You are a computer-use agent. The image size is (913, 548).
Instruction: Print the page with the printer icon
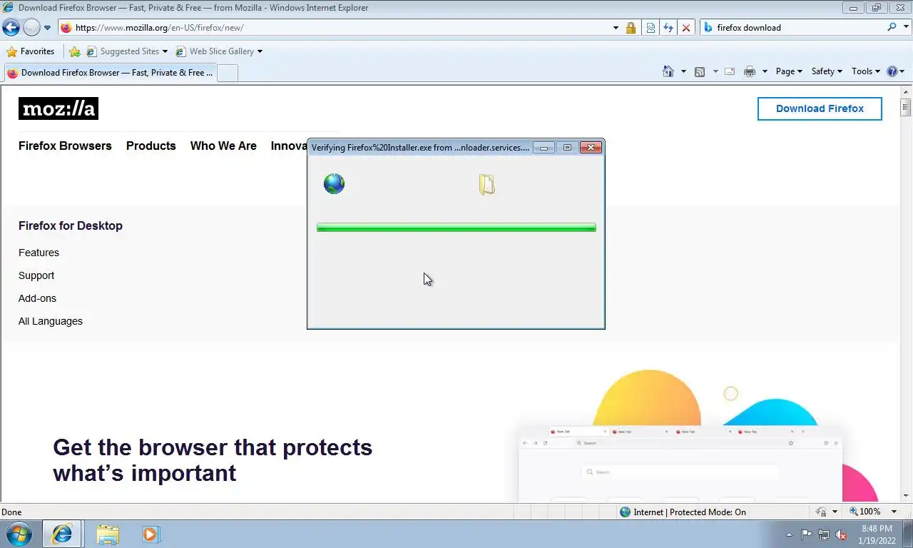pos(749,71)
